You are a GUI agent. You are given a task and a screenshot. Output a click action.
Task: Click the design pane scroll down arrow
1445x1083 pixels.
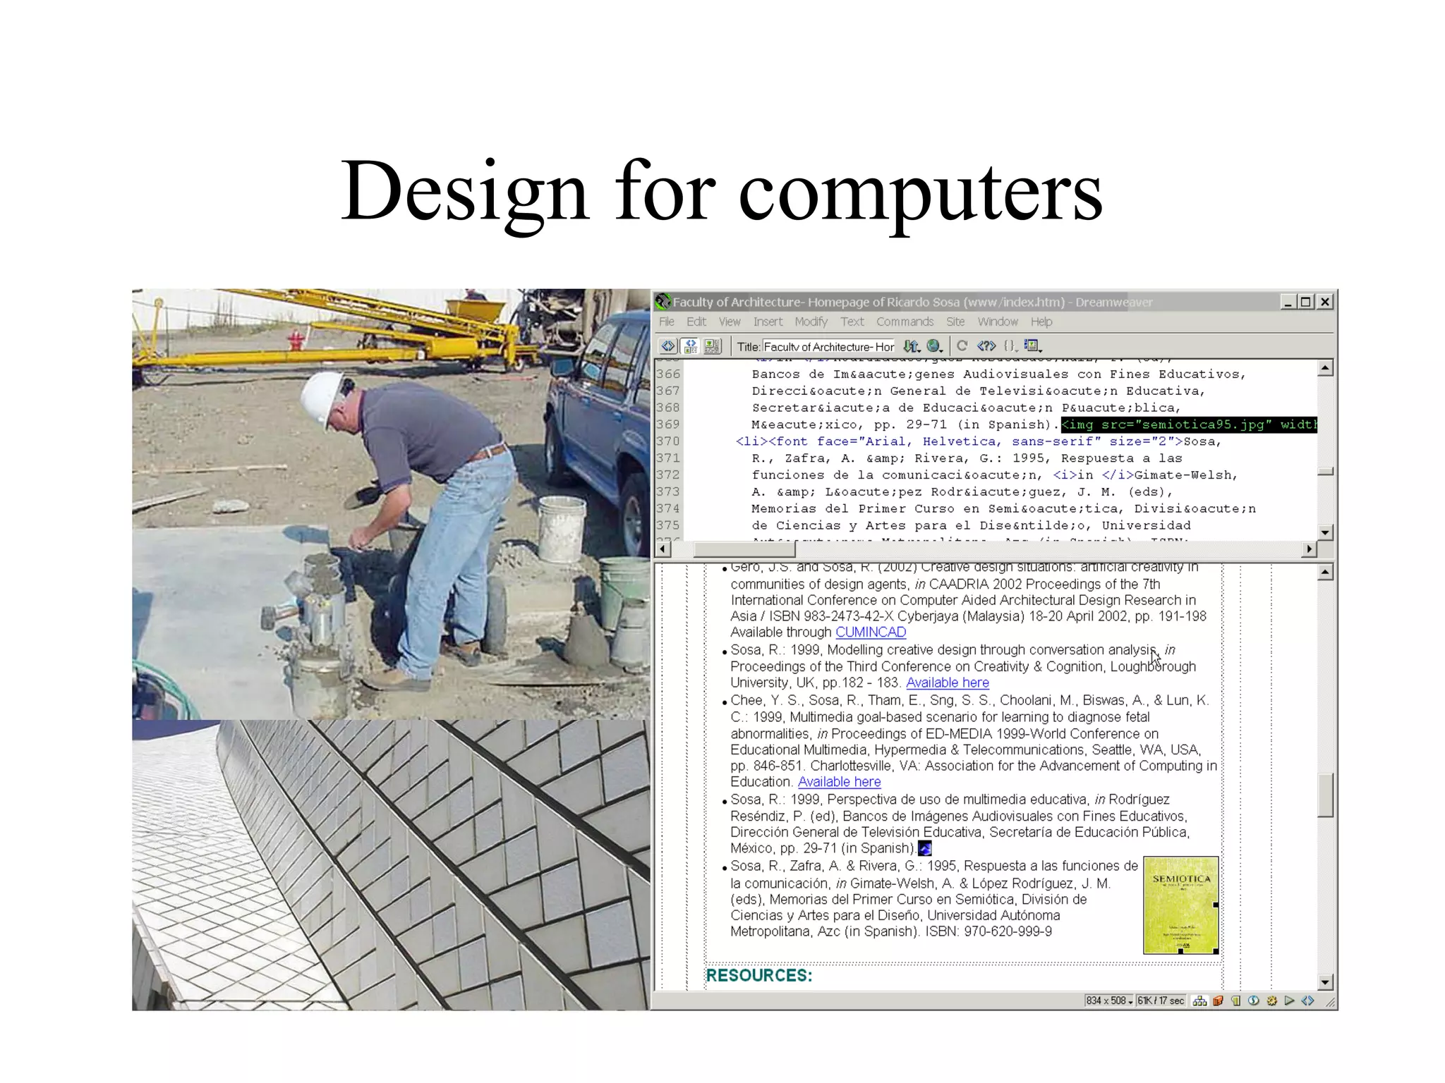click(1326, 982)
